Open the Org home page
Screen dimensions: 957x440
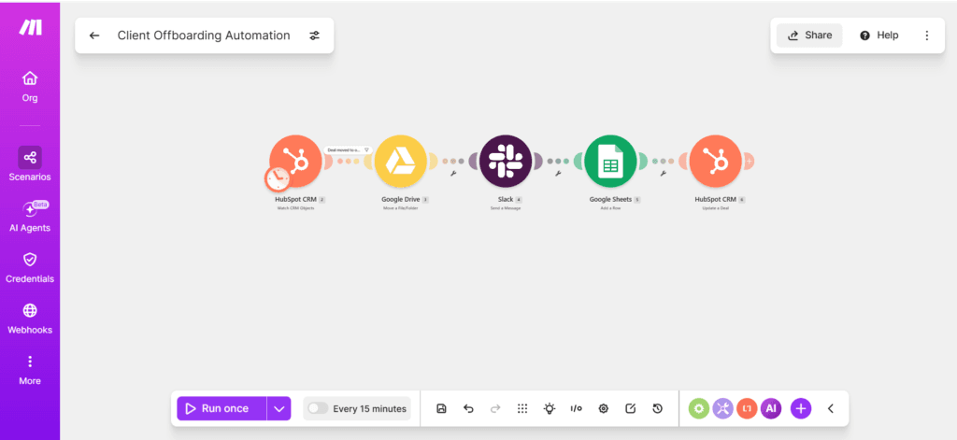(30, 87)
